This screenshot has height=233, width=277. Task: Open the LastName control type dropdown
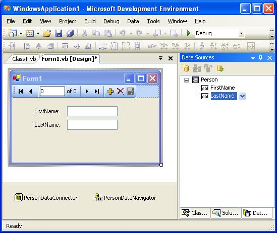click(x=242, y=96)
